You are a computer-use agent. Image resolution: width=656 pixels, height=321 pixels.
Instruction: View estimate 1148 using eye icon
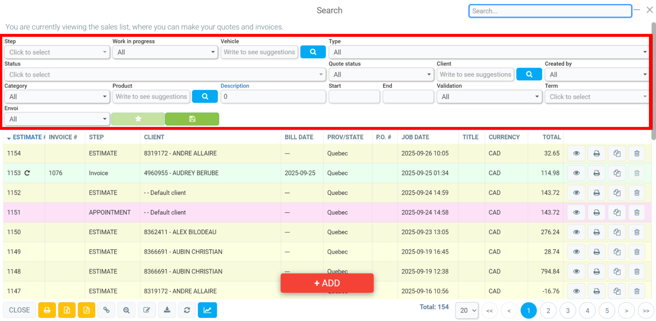(576, 272)
